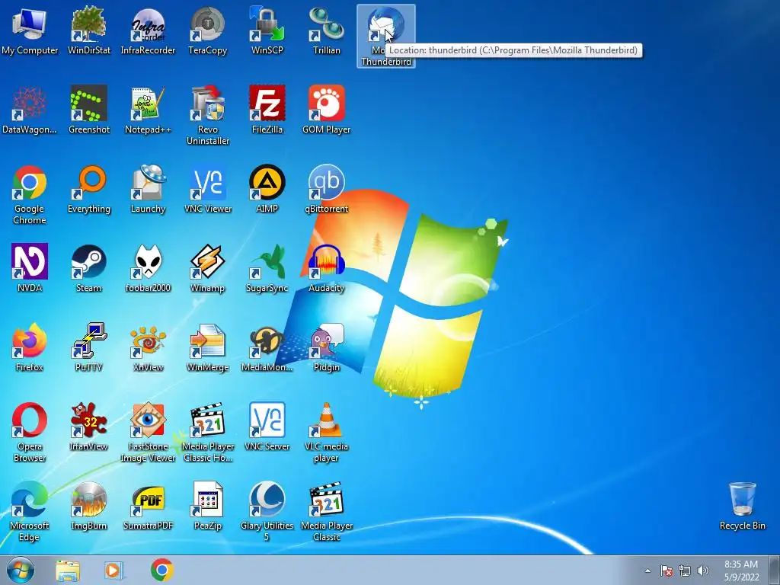780x585 pixels.
Task: Open Windows Explorer from the taskbar
Action: 68,571
